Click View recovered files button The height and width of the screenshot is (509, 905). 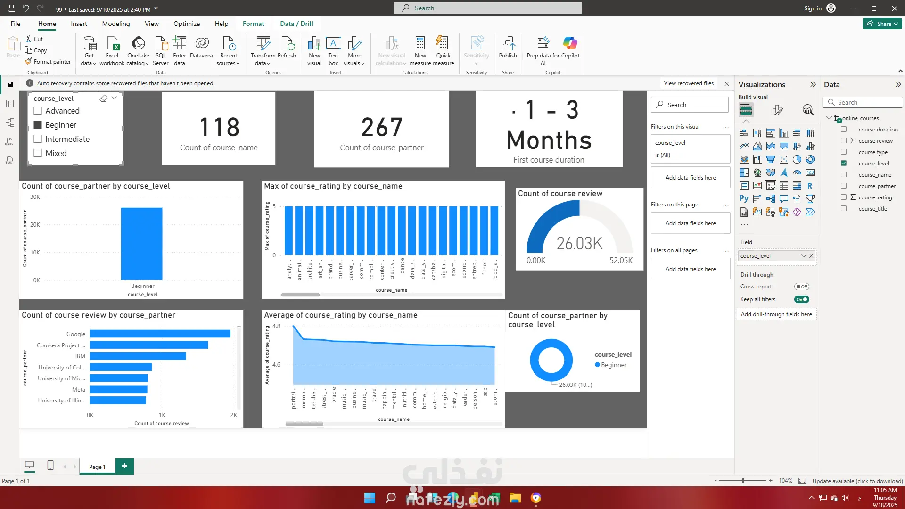[688, 83]
